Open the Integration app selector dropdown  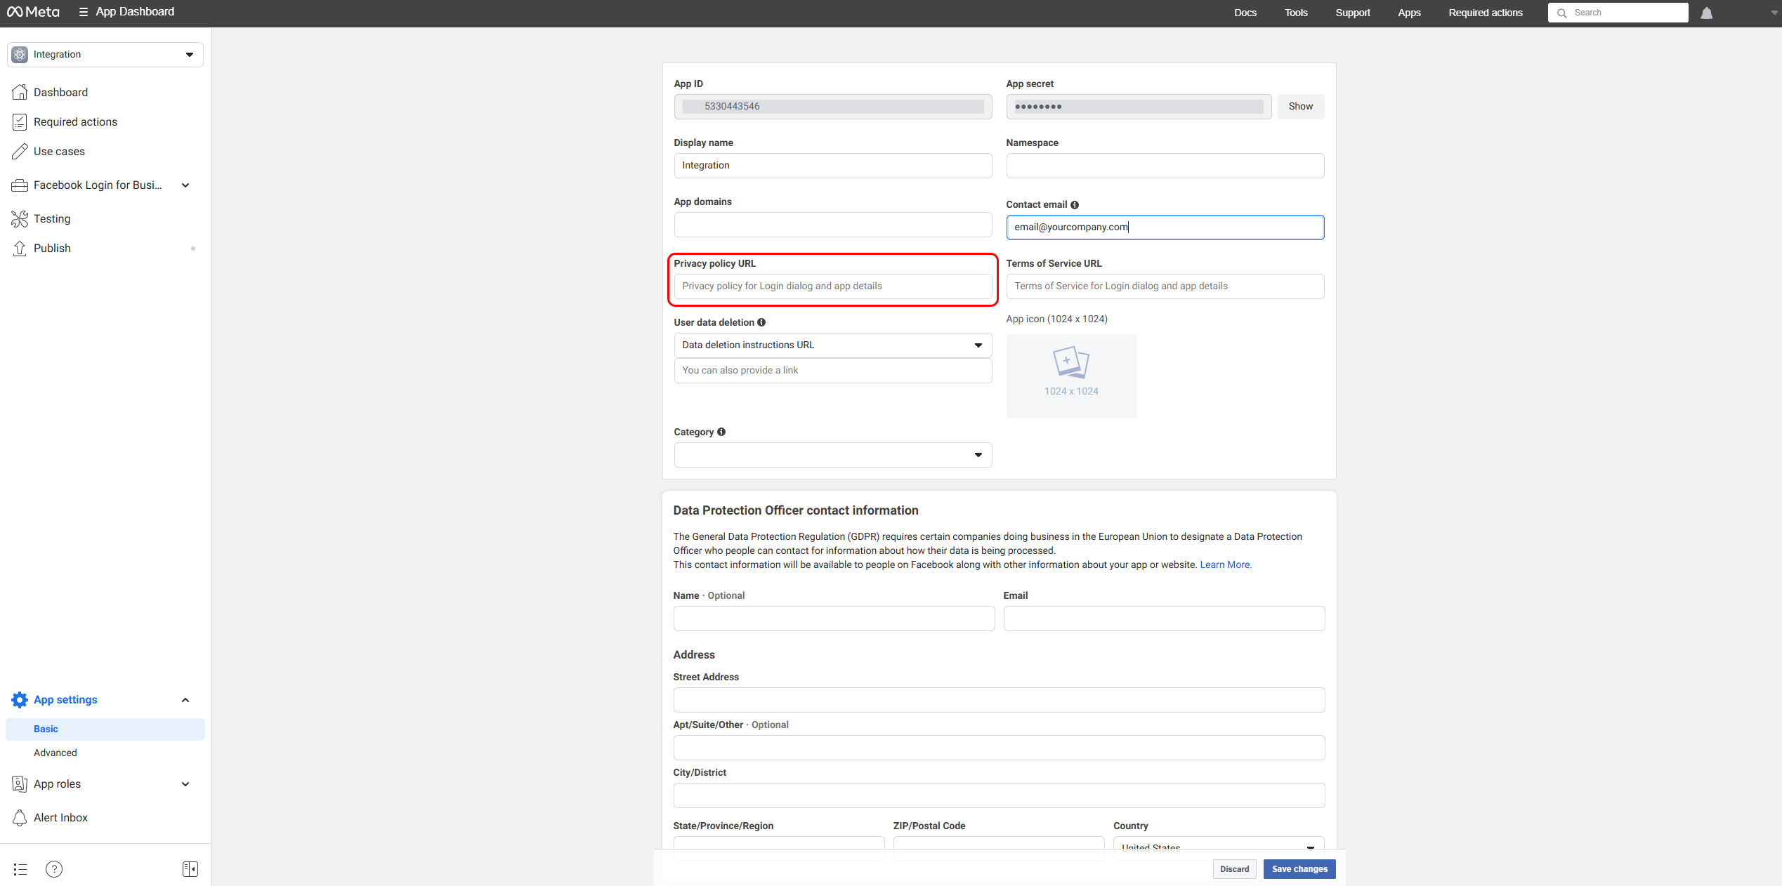click(x=105, y=55)
